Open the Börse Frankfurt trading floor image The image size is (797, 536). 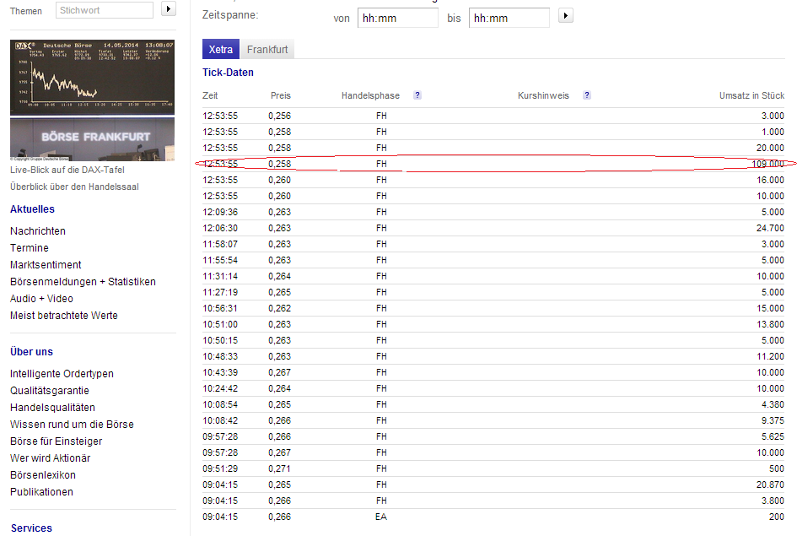[93, 138]
